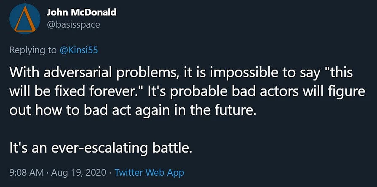Click the line 'It's an ever-escalating battle.'
Viewport: 377px width, 187px height.
101,148
